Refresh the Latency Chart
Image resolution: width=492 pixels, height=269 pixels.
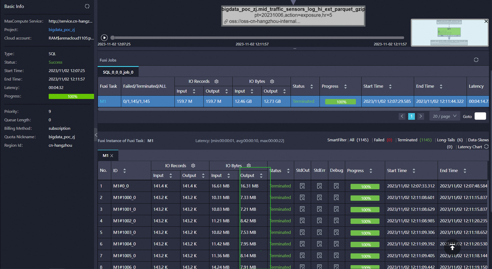coord(486,147)
